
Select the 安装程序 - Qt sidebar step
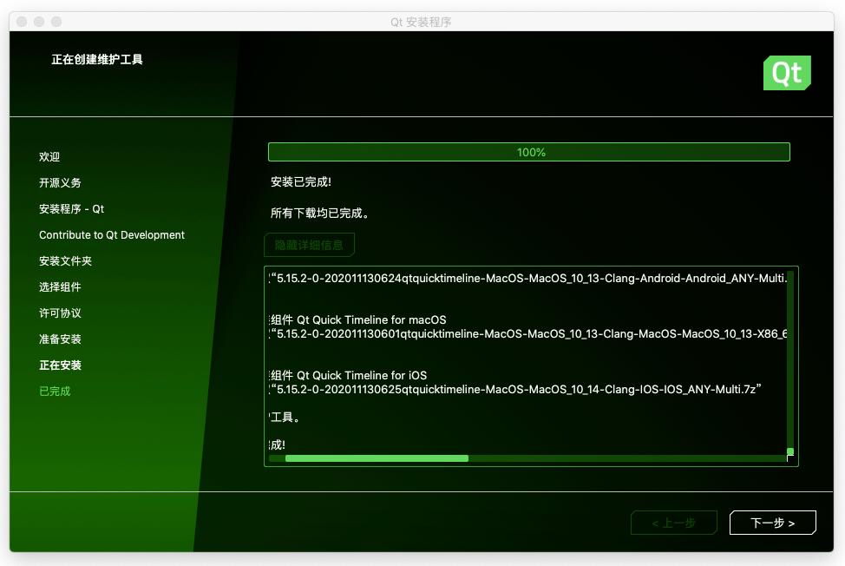pos(71,208)
